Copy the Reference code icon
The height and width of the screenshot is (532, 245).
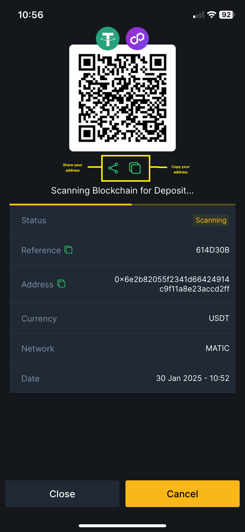(x=69, y=250)
